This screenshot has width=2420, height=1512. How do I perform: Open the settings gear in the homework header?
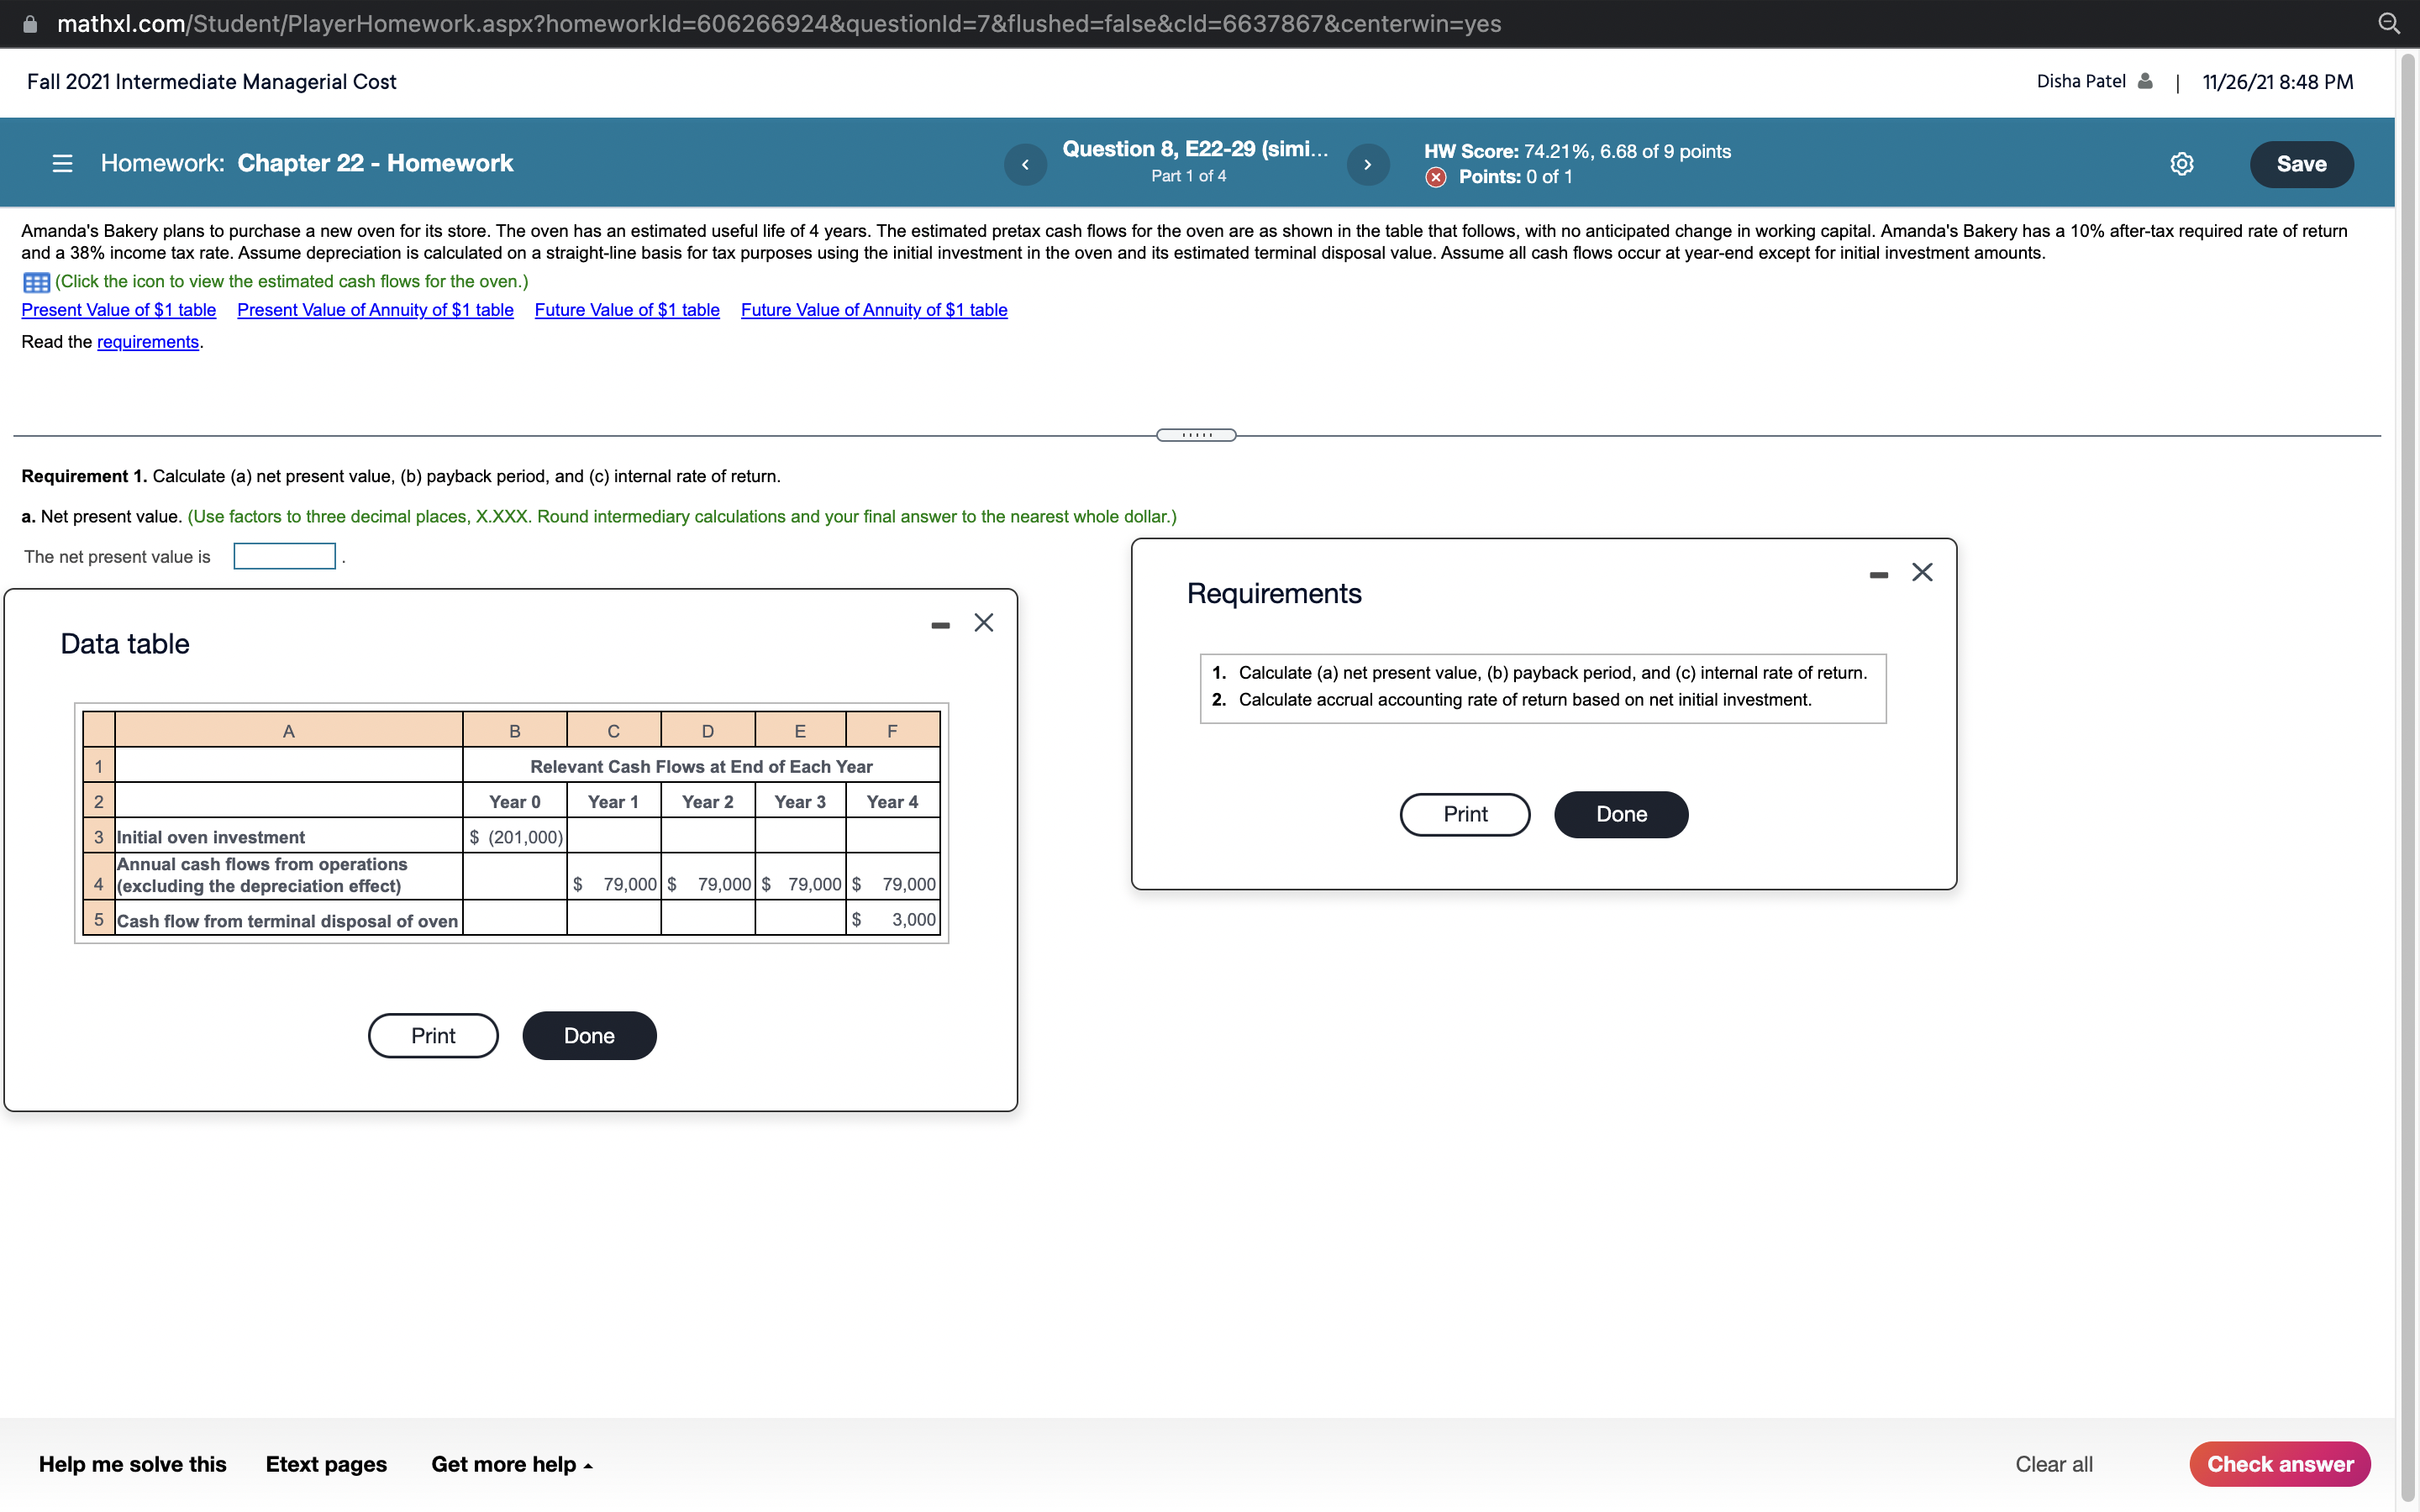pyautogui.click(x=2182, y=163)
